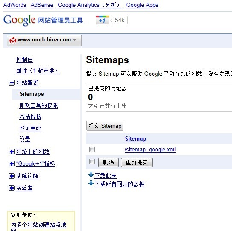Expand the 故障诊断 section
This screenshot has width=232, height=231.
point(12,176)
